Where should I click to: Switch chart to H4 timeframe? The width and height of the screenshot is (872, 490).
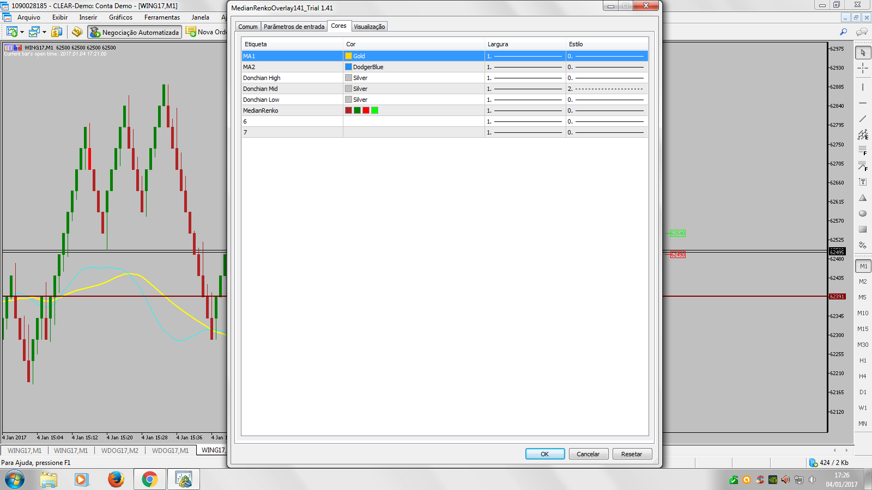[x=863, y=377]
